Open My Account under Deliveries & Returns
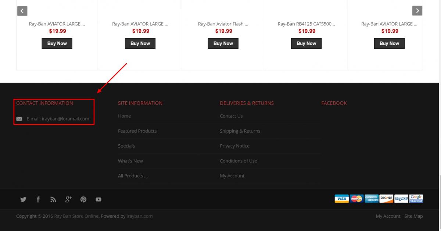Viewport: 441px width, 231px height. coord(232,176)
